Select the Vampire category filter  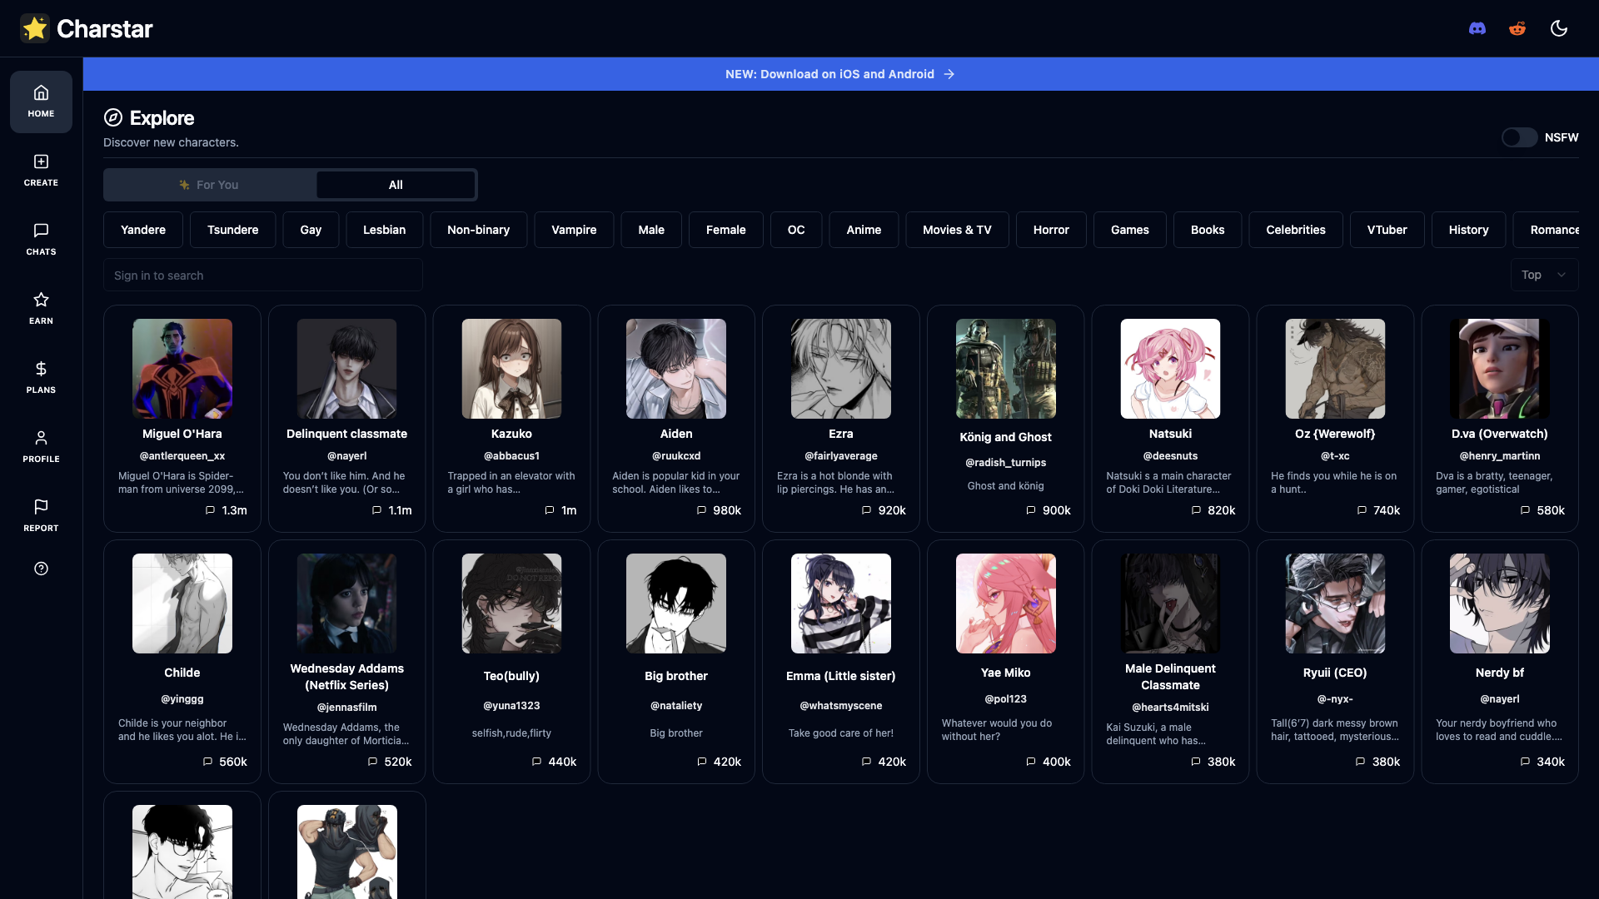coord(573,230)
